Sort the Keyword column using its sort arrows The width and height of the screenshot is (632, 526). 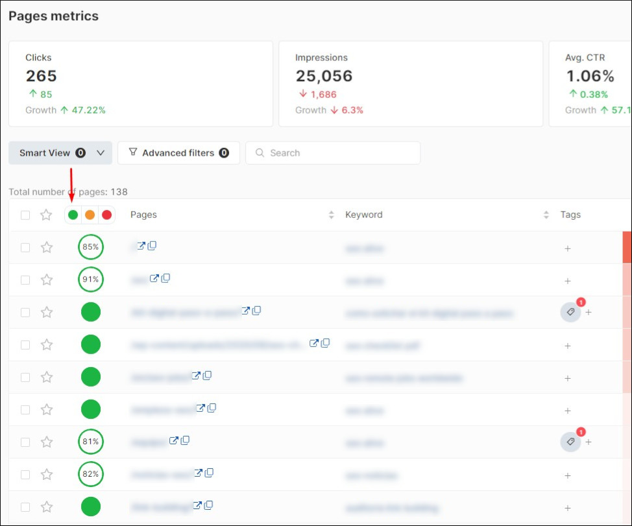click(x=545, y=214)
